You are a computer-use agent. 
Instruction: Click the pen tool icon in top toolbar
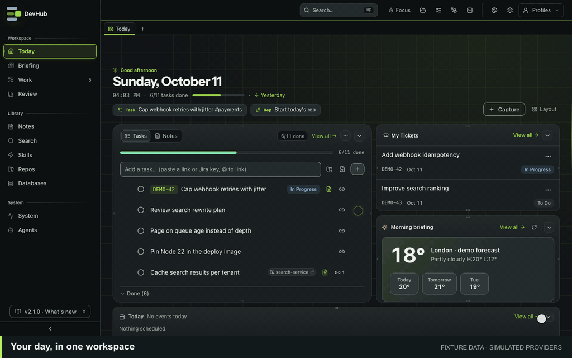tap(454, 10)
